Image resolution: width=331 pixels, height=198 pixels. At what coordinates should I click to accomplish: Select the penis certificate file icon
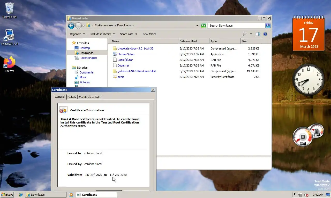point(115,77)
